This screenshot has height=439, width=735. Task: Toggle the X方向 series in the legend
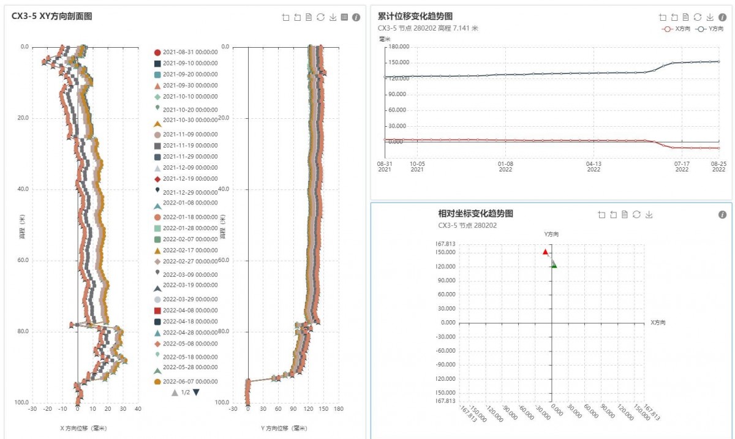tap(677, 29)
